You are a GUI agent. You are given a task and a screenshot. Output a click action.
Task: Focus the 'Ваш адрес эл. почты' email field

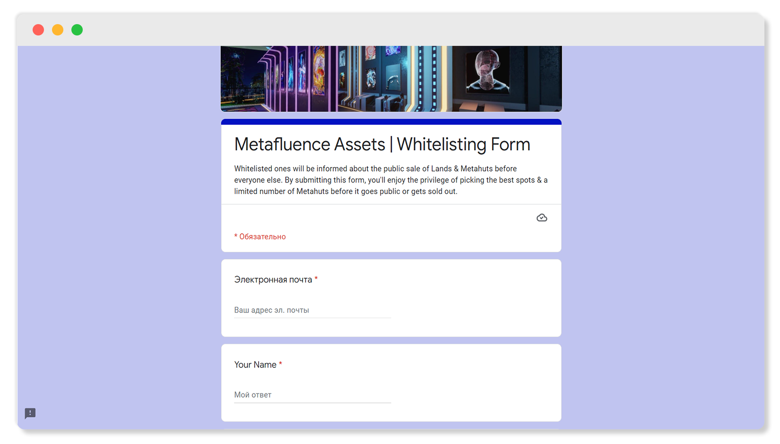[x=312, y=310]
